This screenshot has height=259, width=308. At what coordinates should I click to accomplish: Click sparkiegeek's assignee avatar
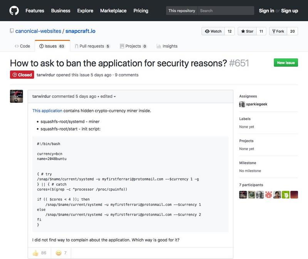pos(242,104)
